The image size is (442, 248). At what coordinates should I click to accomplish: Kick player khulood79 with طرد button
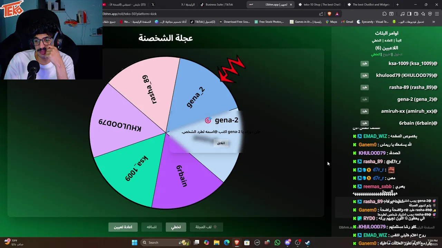[x=364, y=75]
